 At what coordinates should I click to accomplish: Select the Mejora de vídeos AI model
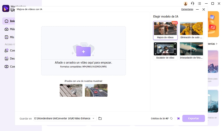165,30
